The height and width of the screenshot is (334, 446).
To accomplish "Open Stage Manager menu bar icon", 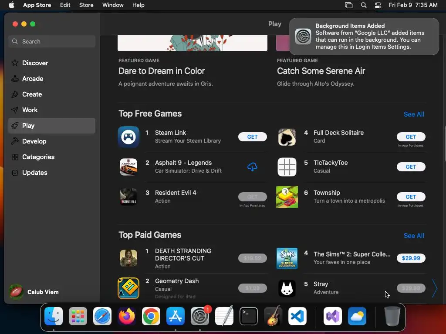I will click(x=348, y=5).
